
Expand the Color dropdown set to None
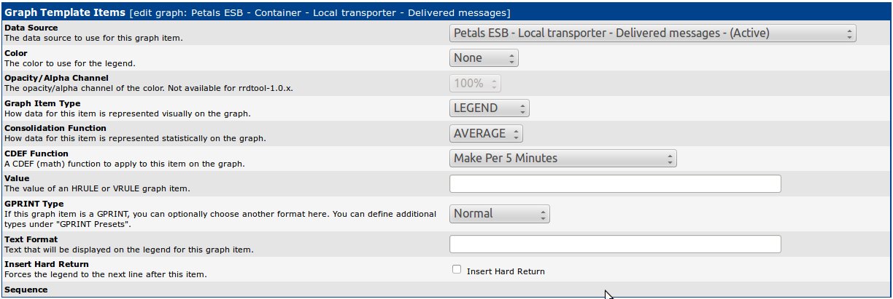[484, 58]
